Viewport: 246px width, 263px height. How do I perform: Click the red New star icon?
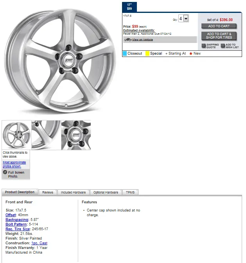(191, 53)
